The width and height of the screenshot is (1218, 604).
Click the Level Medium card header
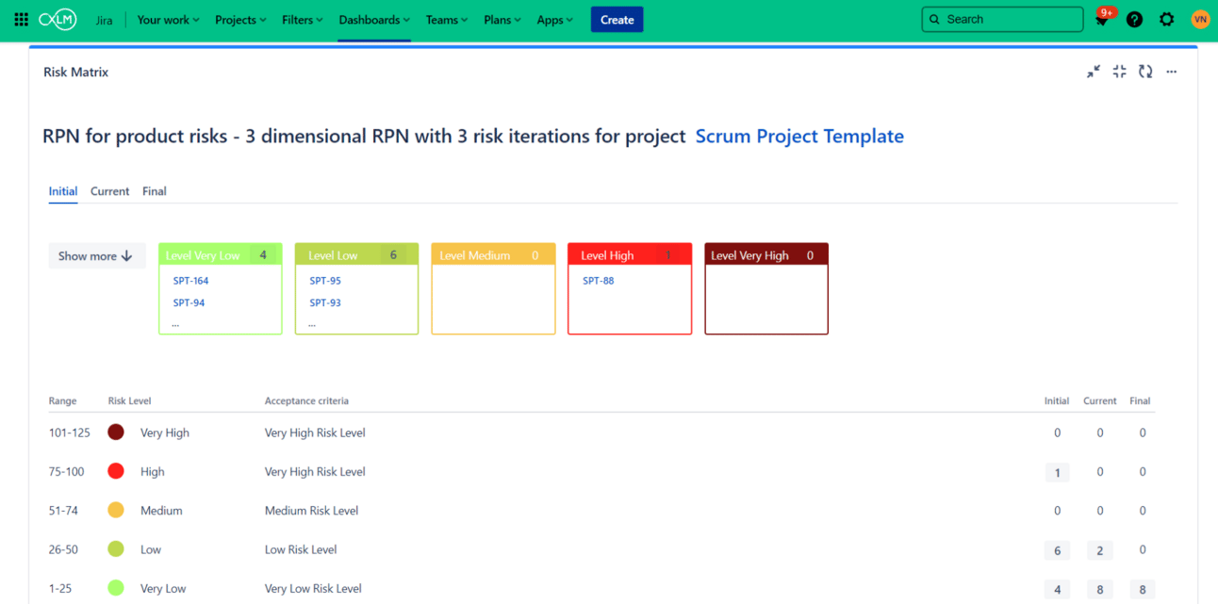493,254
